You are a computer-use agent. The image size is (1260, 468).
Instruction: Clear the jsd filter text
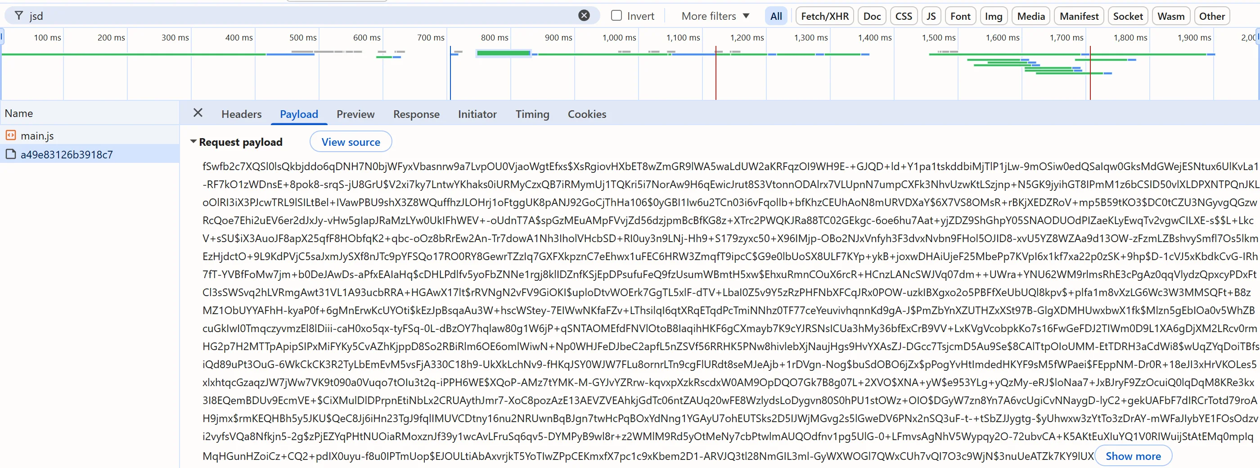tap(584, 16)
